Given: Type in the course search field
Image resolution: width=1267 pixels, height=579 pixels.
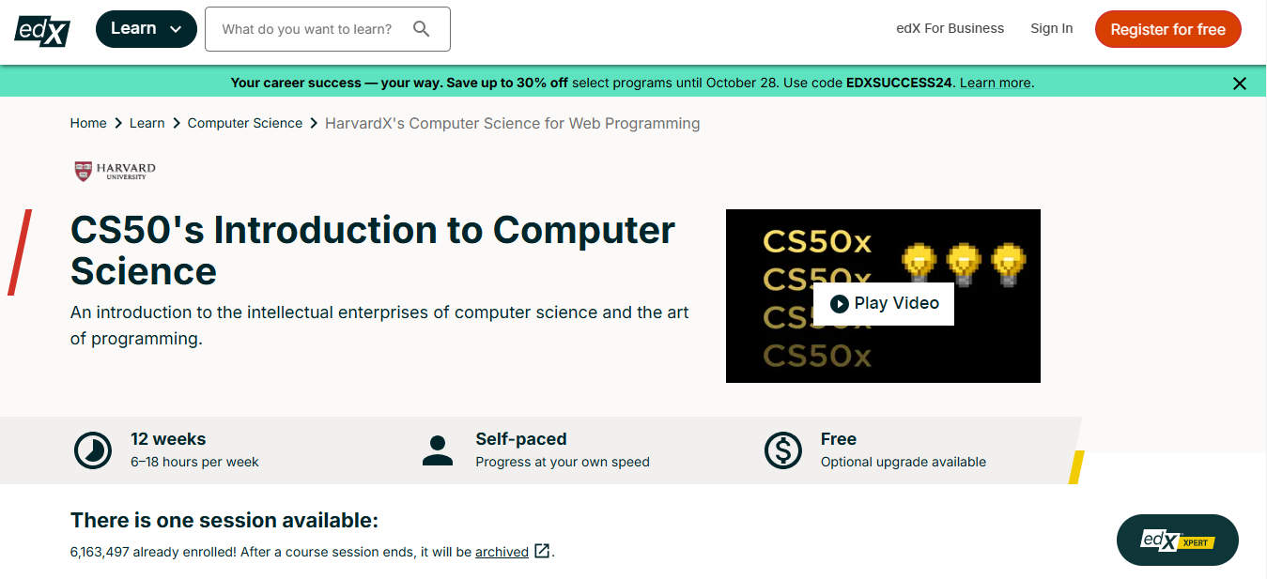Looking at the screenshot, I should pos(307,29).
